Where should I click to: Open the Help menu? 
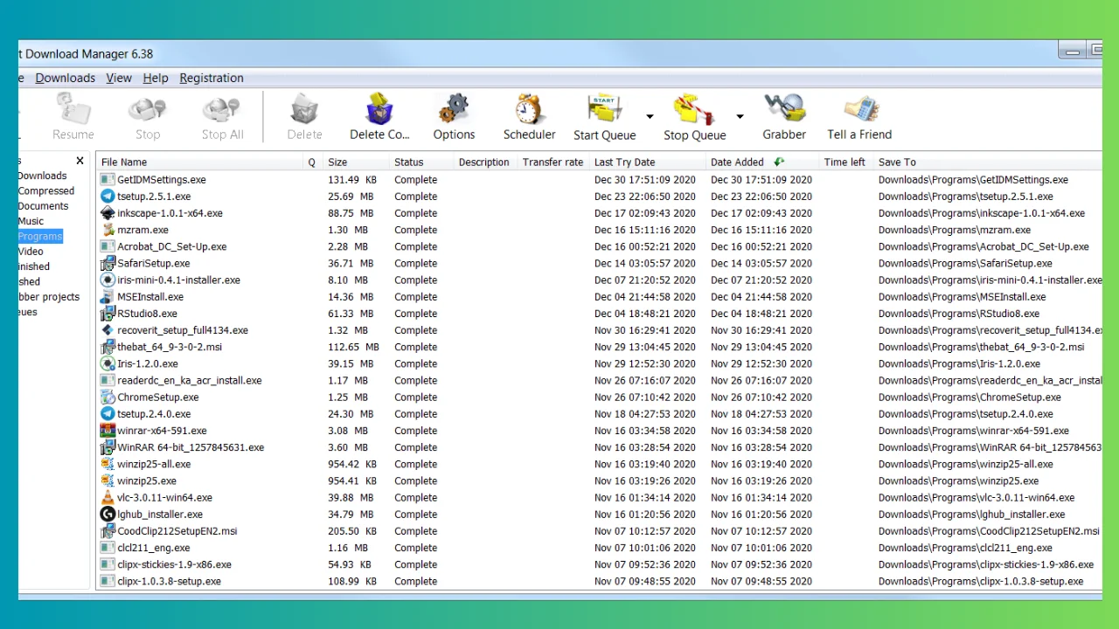pos(156,78)
